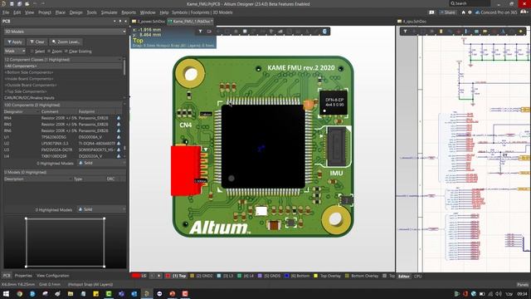Open Windows Start menu

(x=6, y=293)
